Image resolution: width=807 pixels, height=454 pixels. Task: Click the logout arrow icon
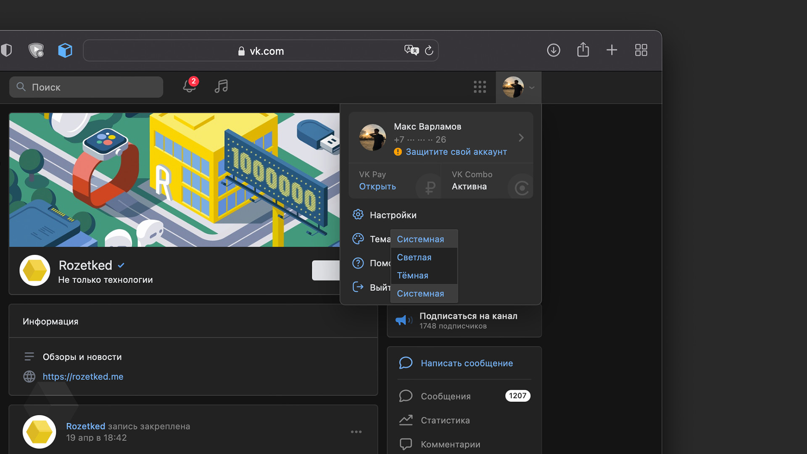click(358, 287)
